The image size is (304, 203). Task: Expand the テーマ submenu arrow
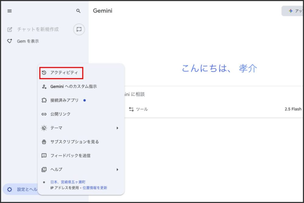117,128
